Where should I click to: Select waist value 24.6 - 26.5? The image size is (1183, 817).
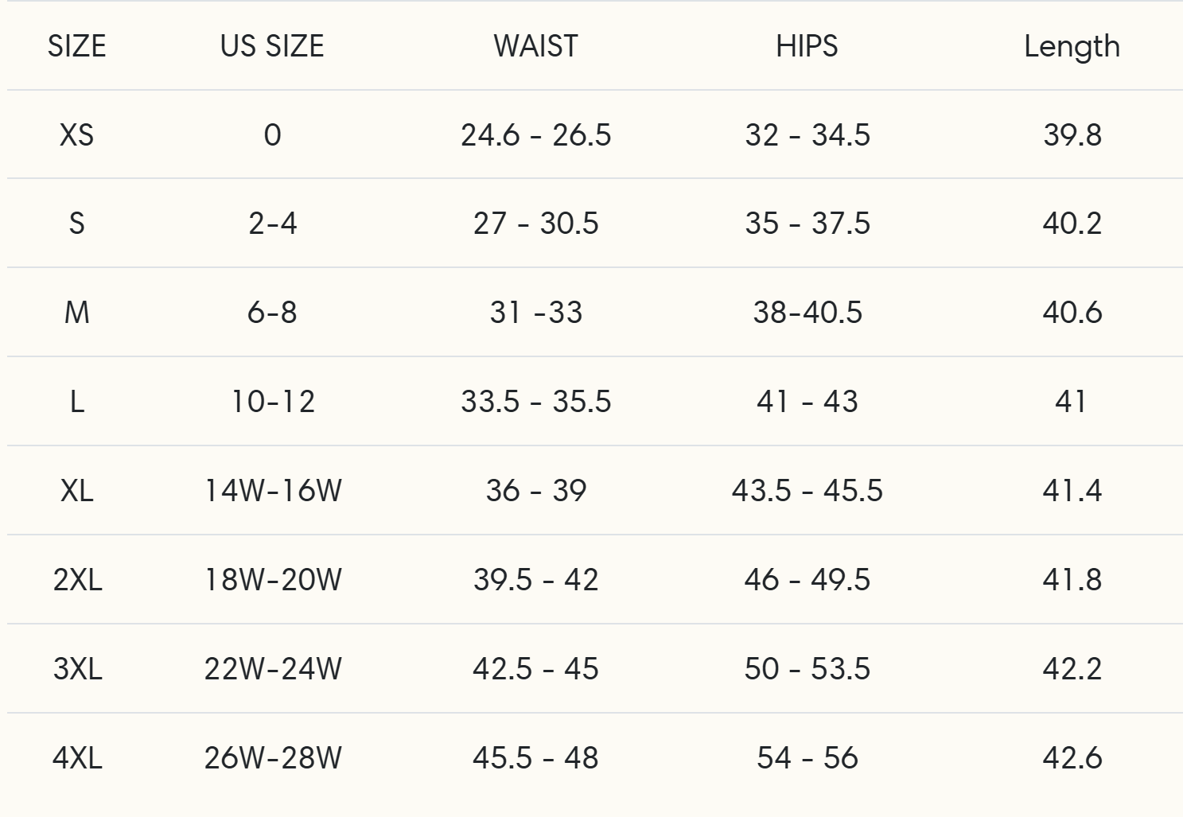tap(535, 135)
